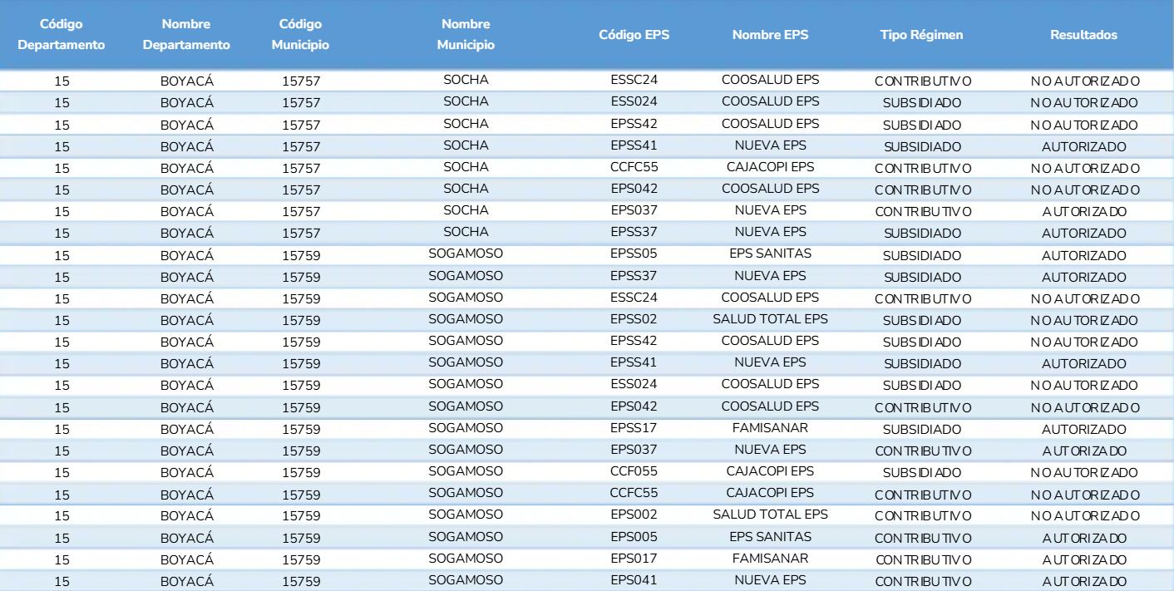Select the EPSS02 code cell

(x=634, y=319)
